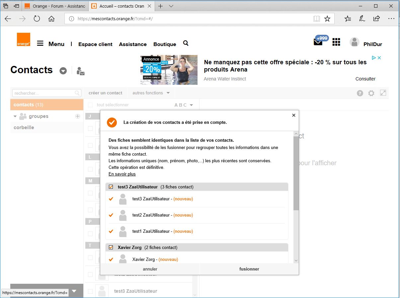Click the Orange logo
The width and height of the screenshot is (400, 298).
pos(24,39)
